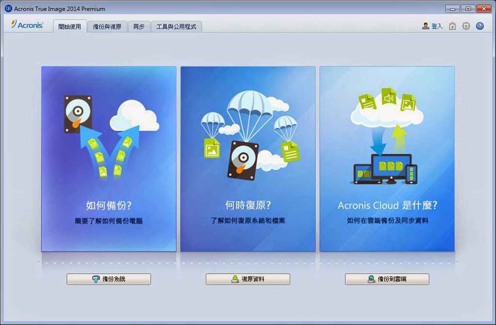Click the Acronis logo

(27, 25)
